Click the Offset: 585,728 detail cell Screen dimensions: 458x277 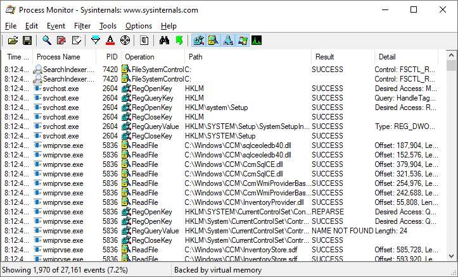coord(406,250)
